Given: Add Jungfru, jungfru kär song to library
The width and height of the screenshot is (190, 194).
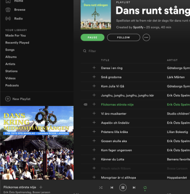Looking at the screenshot, I should 94,95.
